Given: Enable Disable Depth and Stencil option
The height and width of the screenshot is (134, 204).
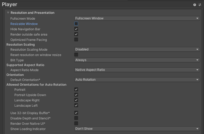Looking at the screenshot, I should pyautogui.click(x=76, y=118).
